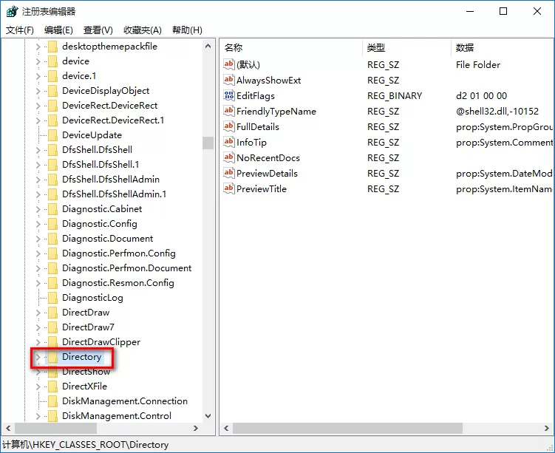The height and width of the screenshot is (453, 555).
Task: Open the 编辑(E) menu
Action: (x=59, y=30)
